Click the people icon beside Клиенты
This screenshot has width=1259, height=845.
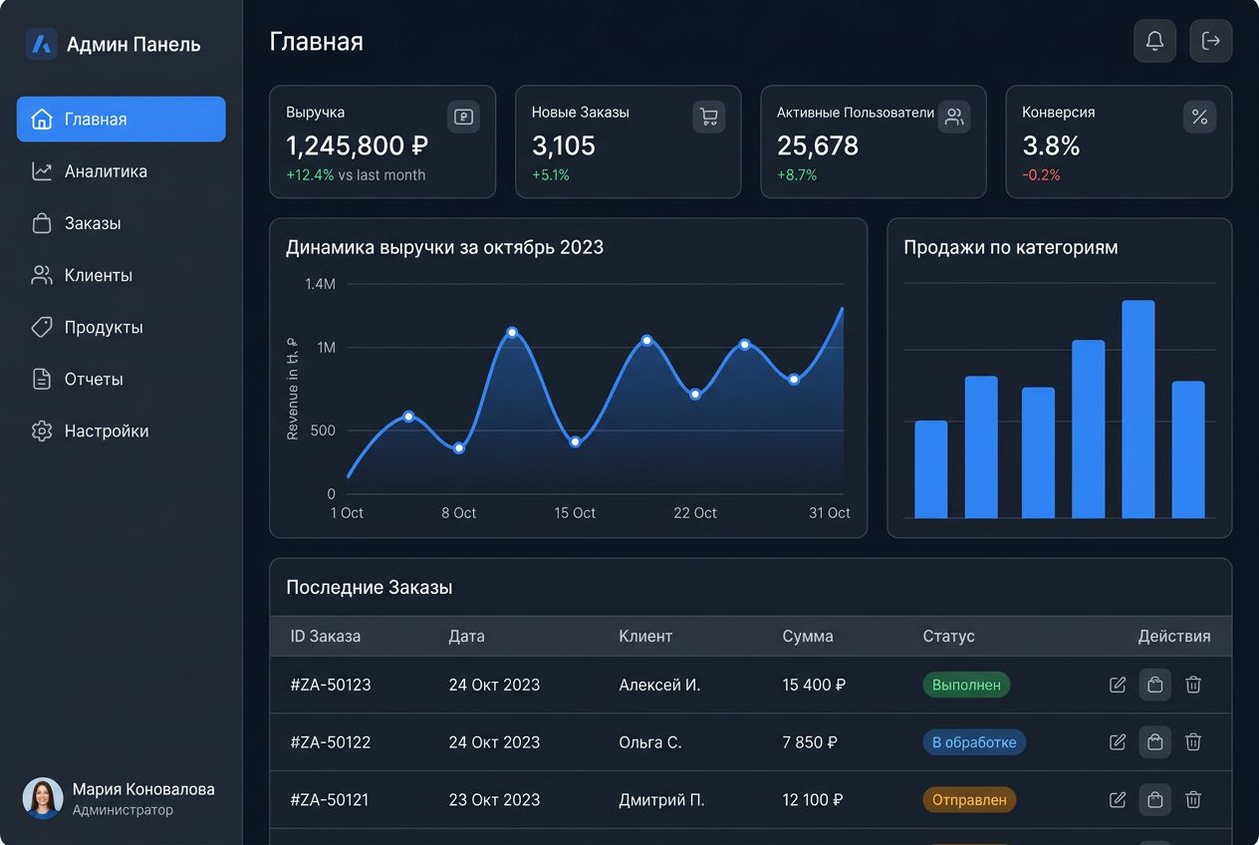pyautogui.click(x=42, y=275)
